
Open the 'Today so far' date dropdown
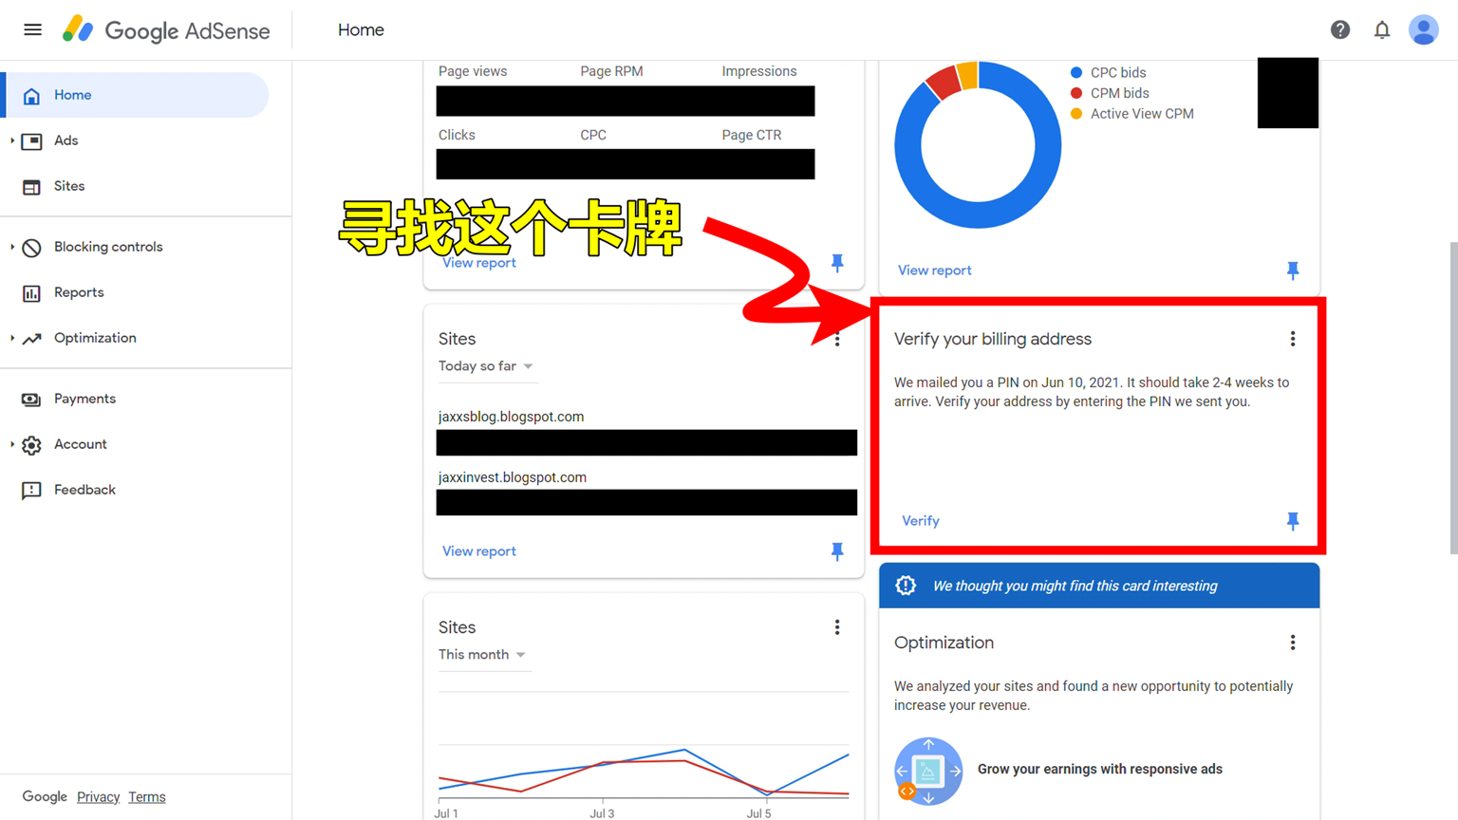click(486, 366)
